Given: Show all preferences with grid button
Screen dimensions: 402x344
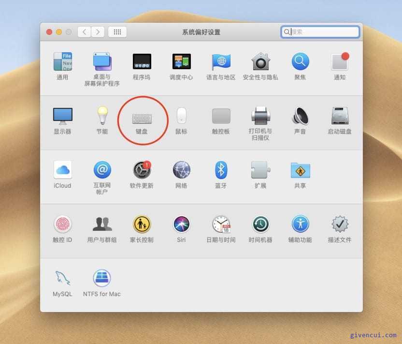Looking at the screenshot, I should tap(117, 32).
